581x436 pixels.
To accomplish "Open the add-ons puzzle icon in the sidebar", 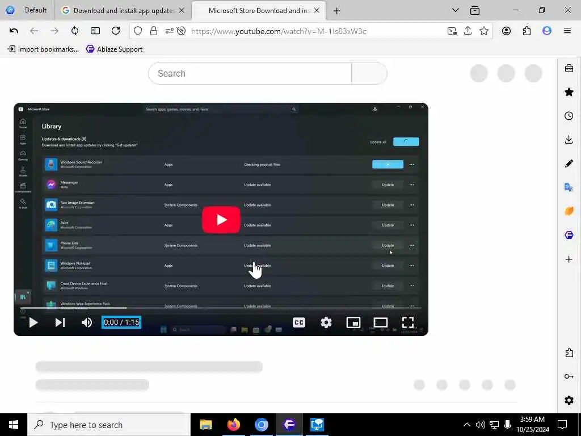I will point(569,353).
